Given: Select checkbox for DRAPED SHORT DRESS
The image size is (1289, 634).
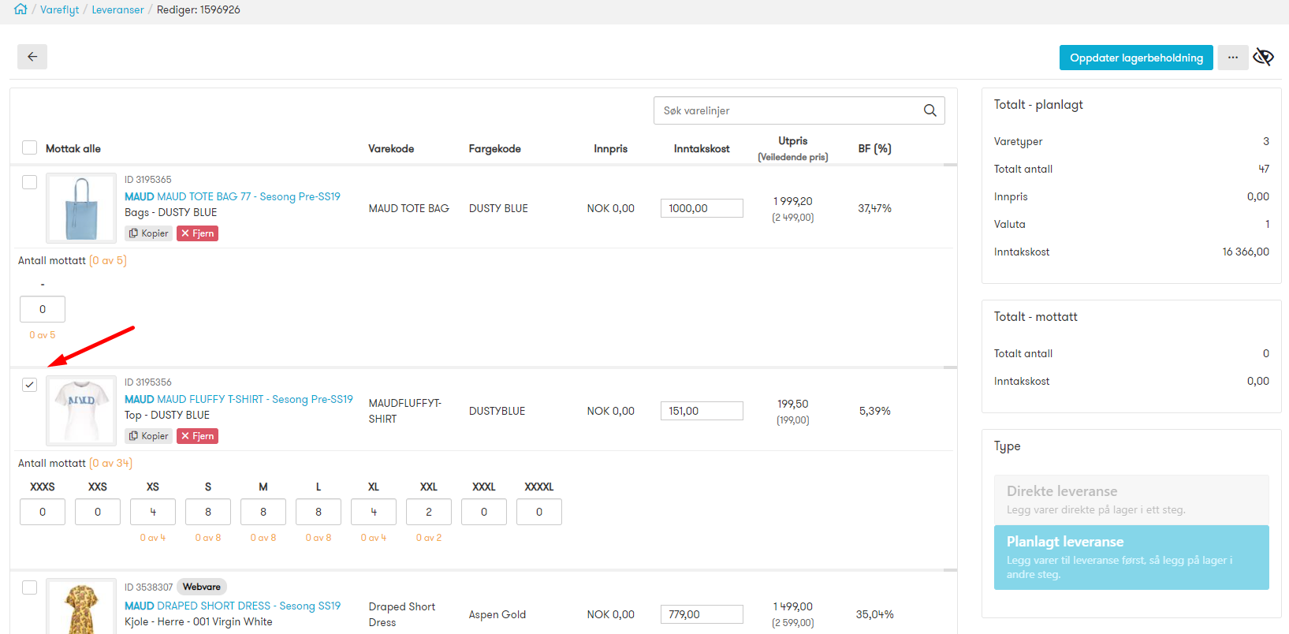Looking at the screenshot, I should [30, 587].
